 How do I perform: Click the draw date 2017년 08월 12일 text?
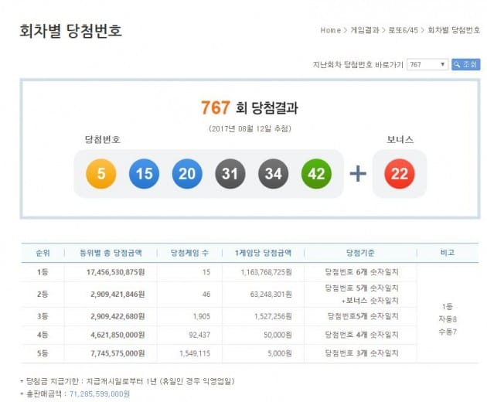pyautogui.click(x=250, y=128)
